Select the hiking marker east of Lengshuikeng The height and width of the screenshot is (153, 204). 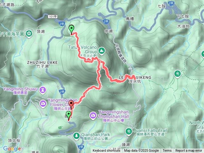pos(178,74)
